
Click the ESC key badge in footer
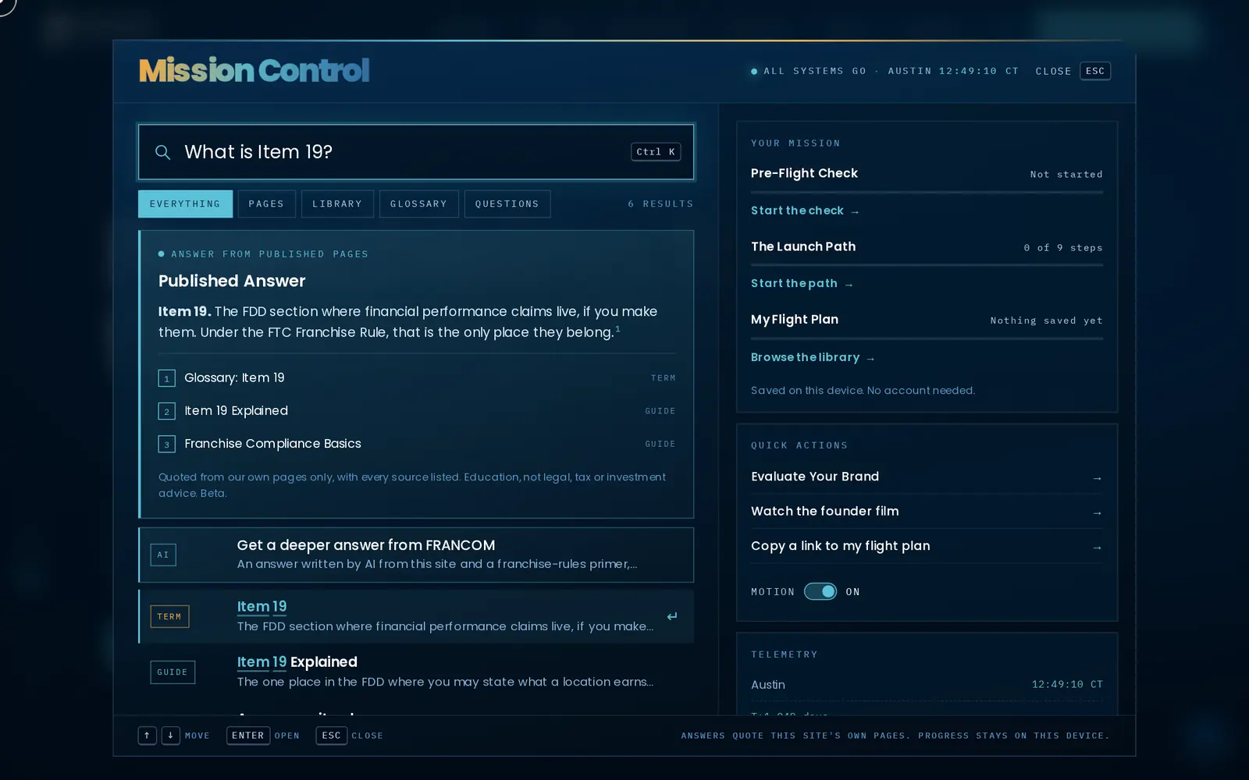click(x=331, y=736)
